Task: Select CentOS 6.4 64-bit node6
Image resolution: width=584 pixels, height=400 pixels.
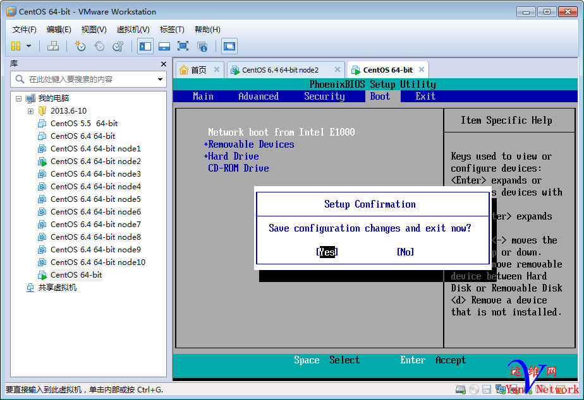Action: coord(95,212)
